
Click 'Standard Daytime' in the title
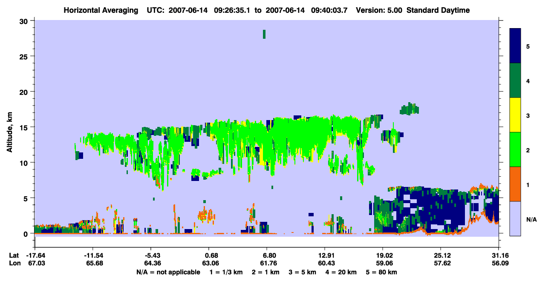coord(438,10)
